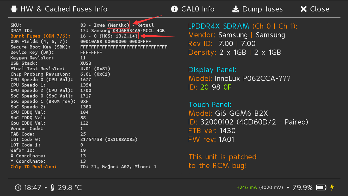Screen dimensions: 348x196
Task: Click the Display Panel heading
Action: 212,70
